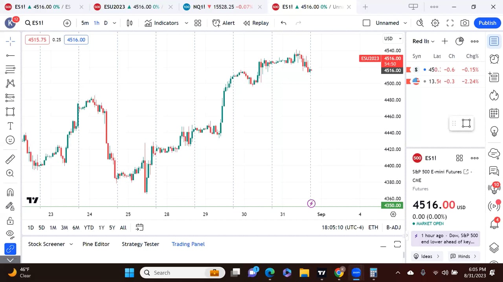Switch to the Pine Editor tab
503x282 pixels.
point(96,244)
